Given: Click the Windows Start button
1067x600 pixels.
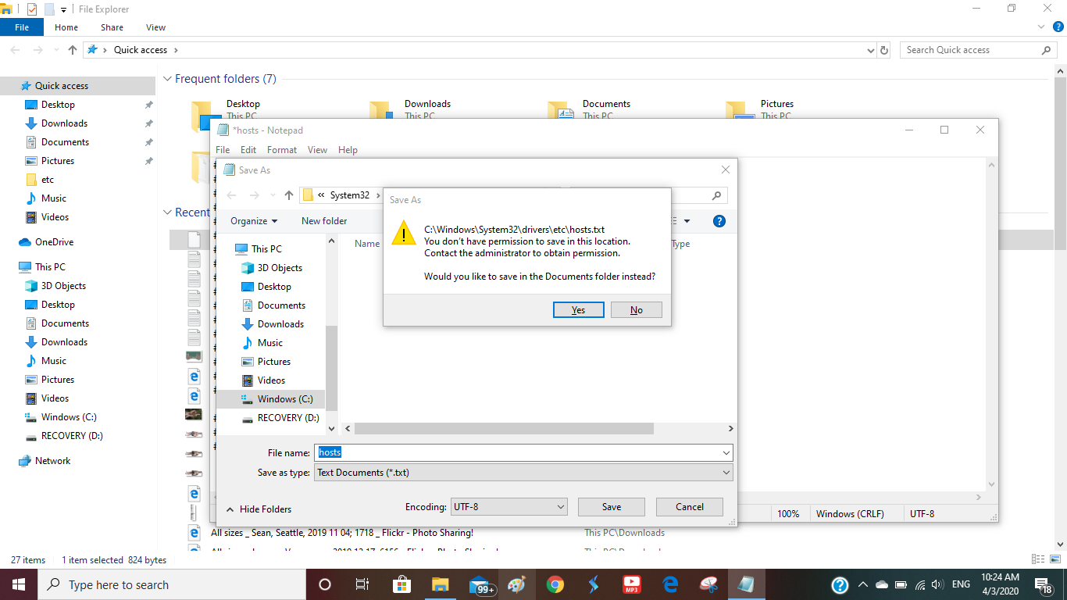Looking at the screenshot, I should pyautogui.click(x=18, y=584).
